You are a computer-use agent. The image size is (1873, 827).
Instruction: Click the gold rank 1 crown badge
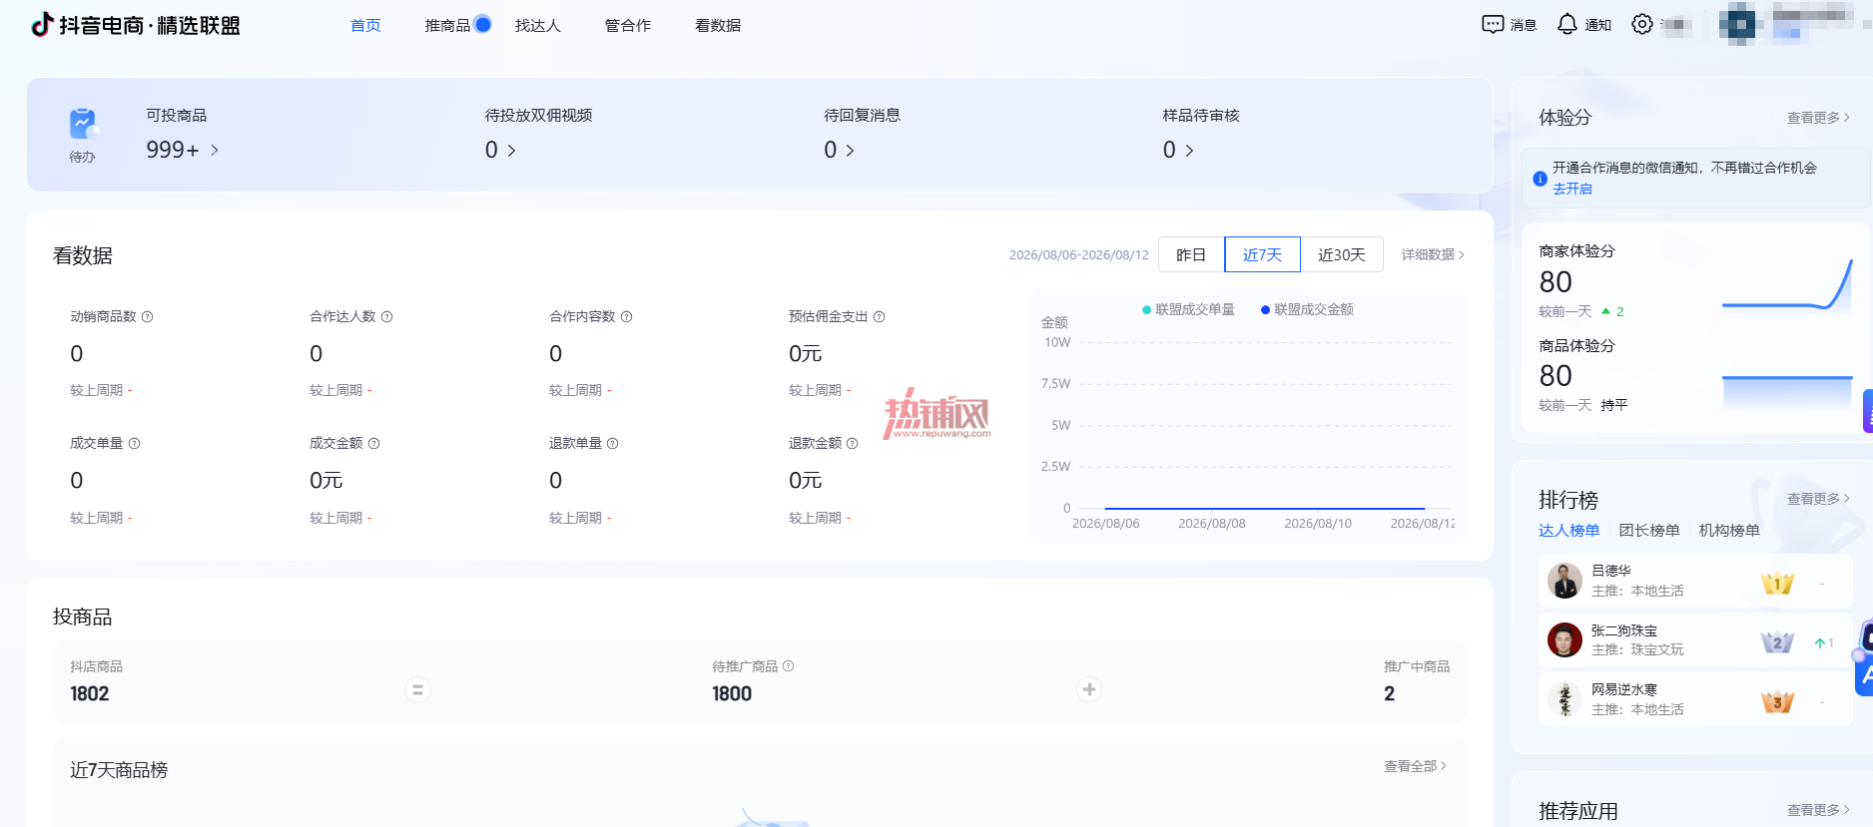1777,583
